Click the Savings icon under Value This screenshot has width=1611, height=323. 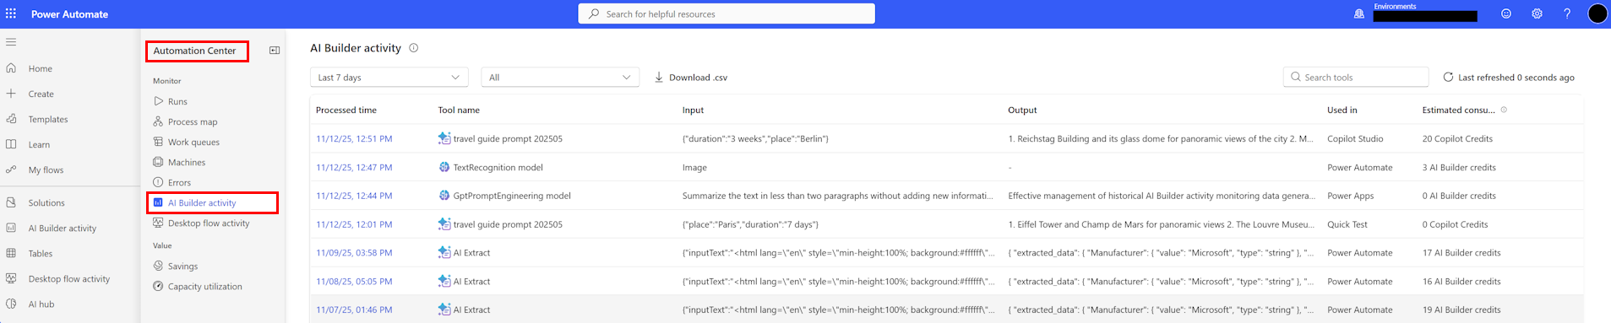[158, 266]
